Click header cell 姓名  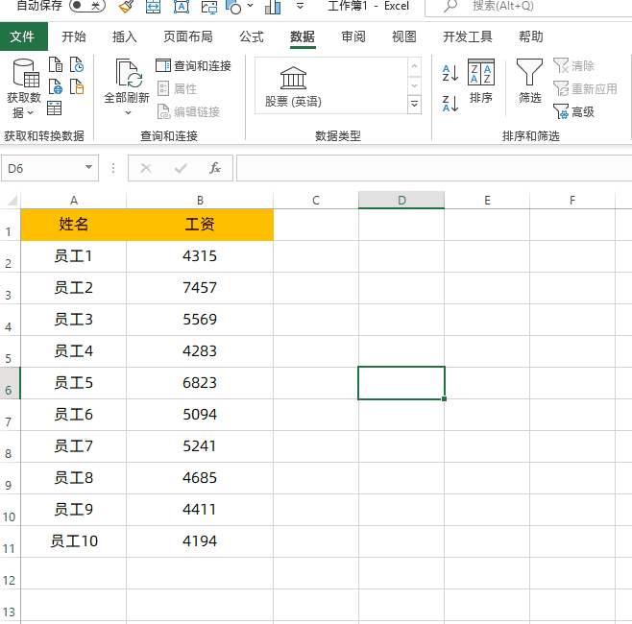pyautogui.click(x=74, y=225)
